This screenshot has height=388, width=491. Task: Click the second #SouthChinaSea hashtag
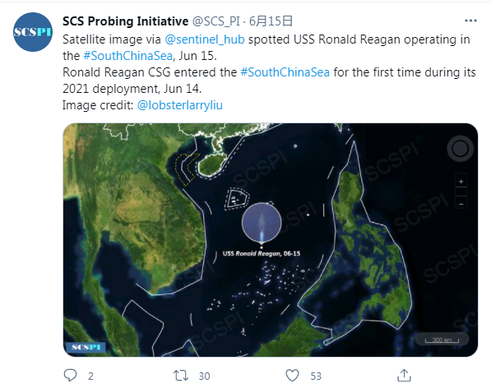[x=285, y=72]
